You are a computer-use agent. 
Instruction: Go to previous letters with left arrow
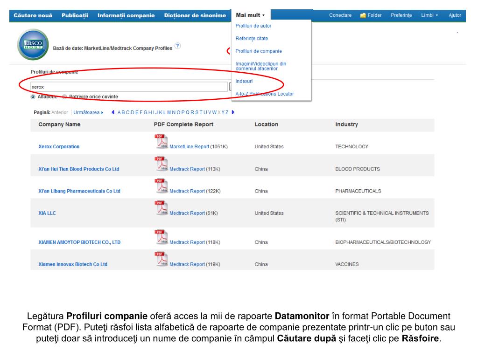113,112
